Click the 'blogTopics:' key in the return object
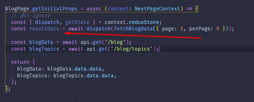 coord(34,76)
